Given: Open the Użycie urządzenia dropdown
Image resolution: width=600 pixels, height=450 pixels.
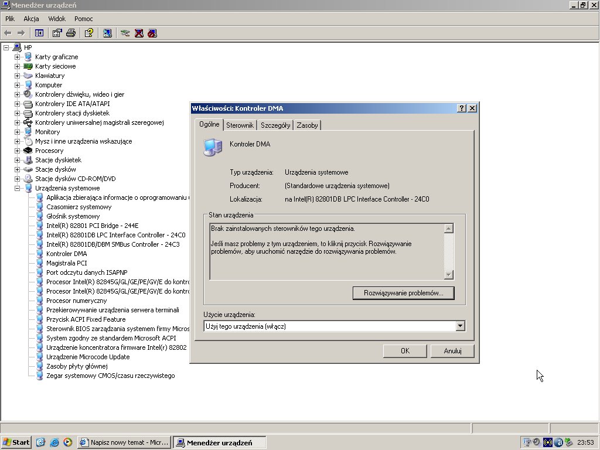Looking at the screenshot, I should [461, 326].
